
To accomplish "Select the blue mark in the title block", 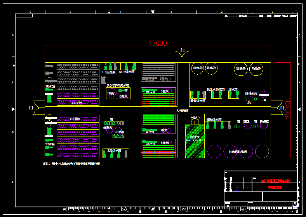I will [x=237, y=191].
